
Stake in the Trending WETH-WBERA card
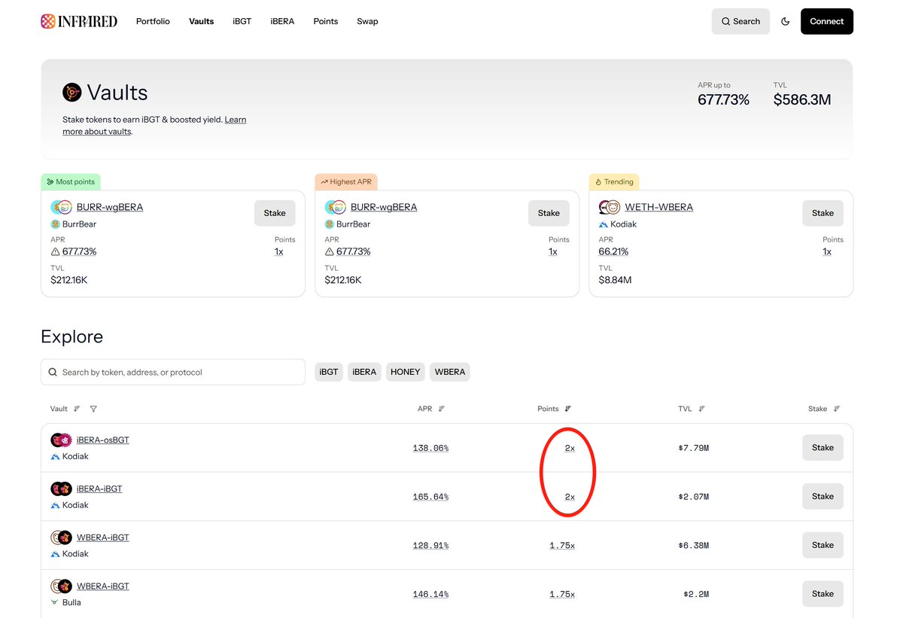pos(822,213)
